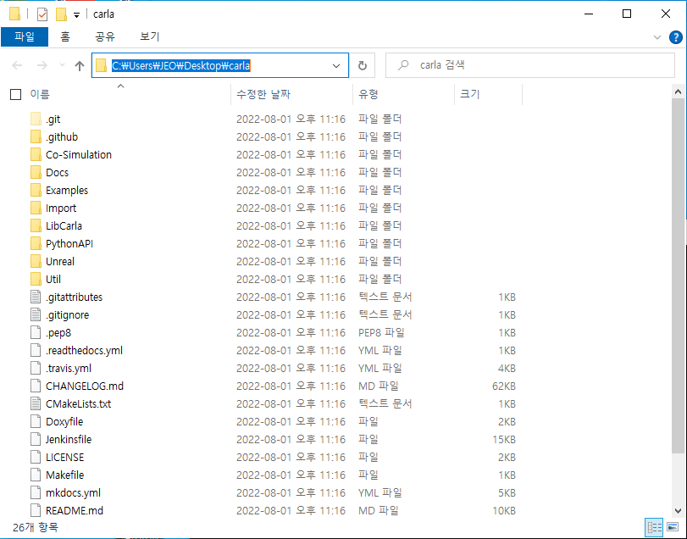687x539 pixels.
Task: Click the 62KB size of CHANGELOG.md
Action: pyautogui.click(x=504, y=386)
